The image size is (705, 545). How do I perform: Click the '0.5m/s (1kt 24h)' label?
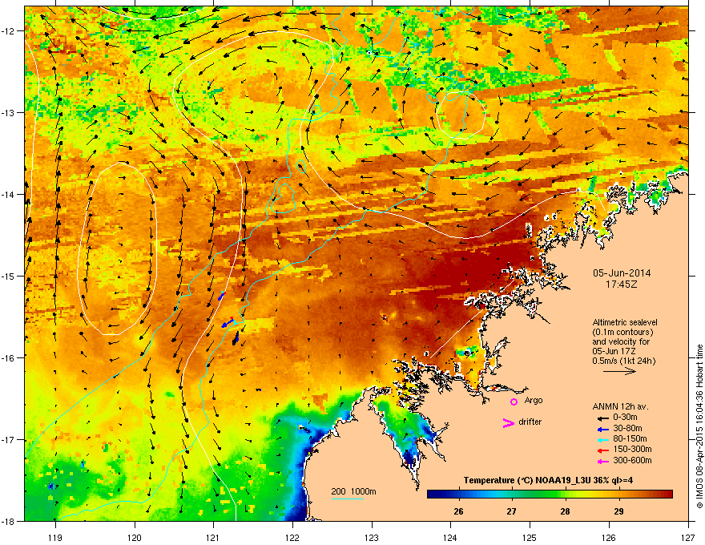(x=623, y=361)
